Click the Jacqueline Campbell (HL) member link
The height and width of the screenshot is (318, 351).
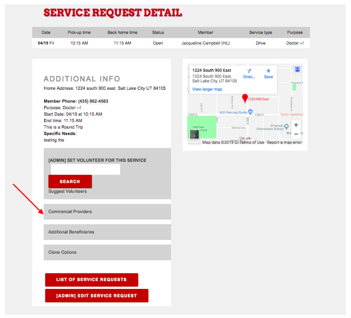coord(205,43)
